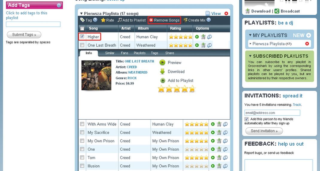Open info icon for the song One

pos(225,149)
